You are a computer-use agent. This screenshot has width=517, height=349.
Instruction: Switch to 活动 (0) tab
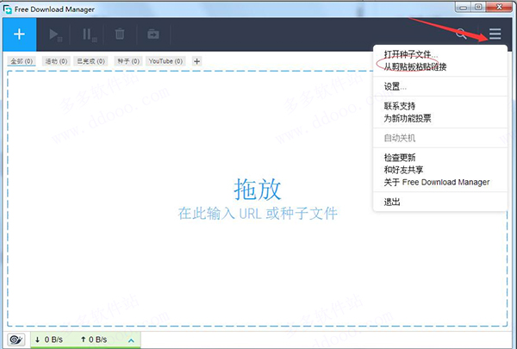pos(56,61)
